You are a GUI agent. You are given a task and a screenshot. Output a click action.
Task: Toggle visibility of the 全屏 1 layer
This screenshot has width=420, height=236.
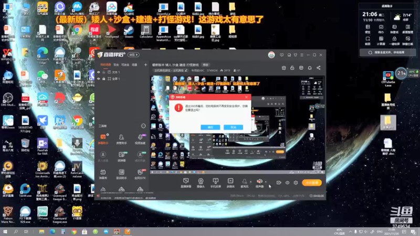pyautogui.click(x=99, y=79)
